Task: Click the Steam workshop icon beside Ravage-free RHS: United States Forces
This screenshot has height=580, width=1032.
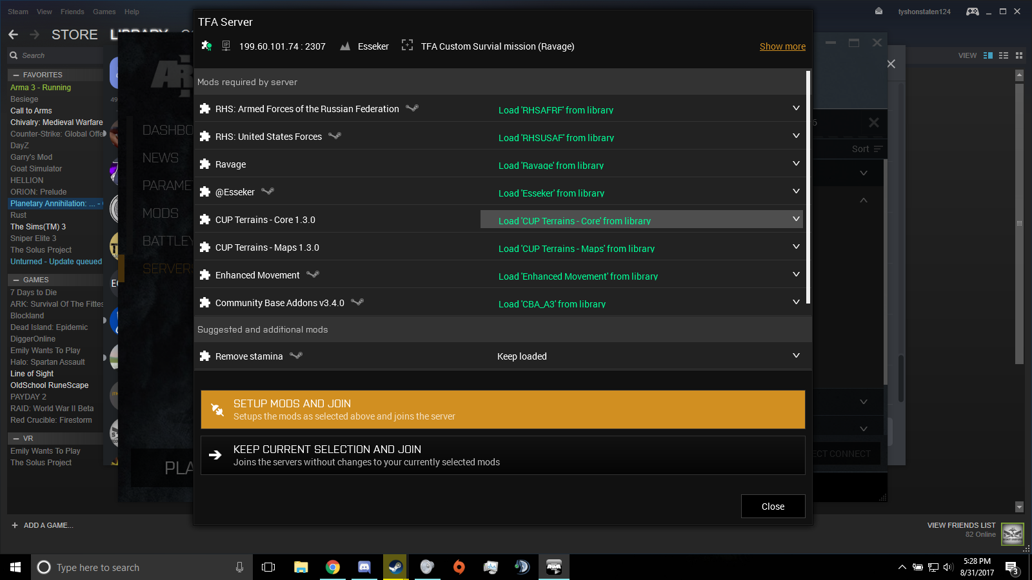Action: [335, 136]
